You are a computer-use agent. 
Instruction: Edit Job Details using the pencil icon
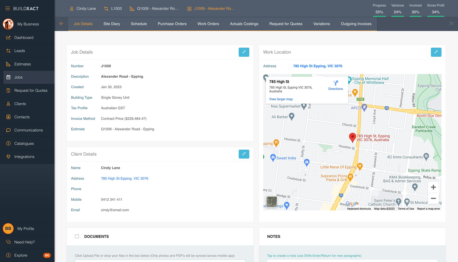(x=244, y=52)
